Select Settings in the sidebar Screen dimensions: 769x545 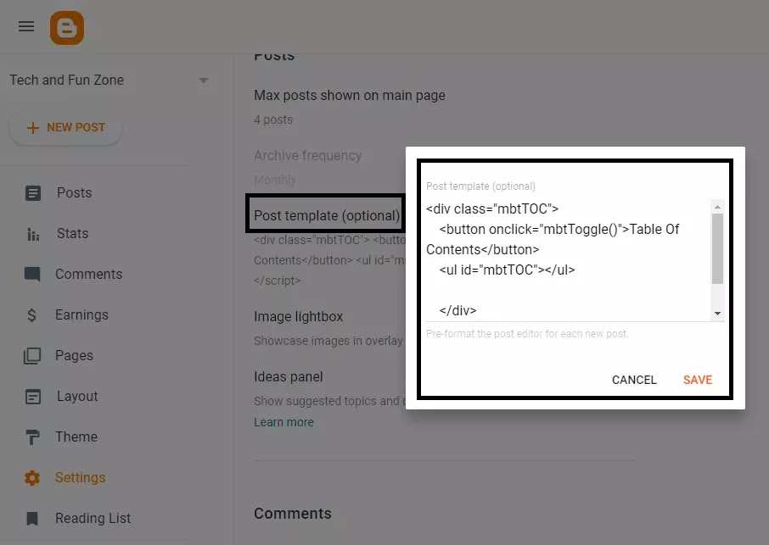click(x=81, y=477)
